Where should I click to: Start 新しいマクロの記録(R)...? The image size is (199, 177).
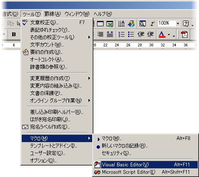[145, 146]
